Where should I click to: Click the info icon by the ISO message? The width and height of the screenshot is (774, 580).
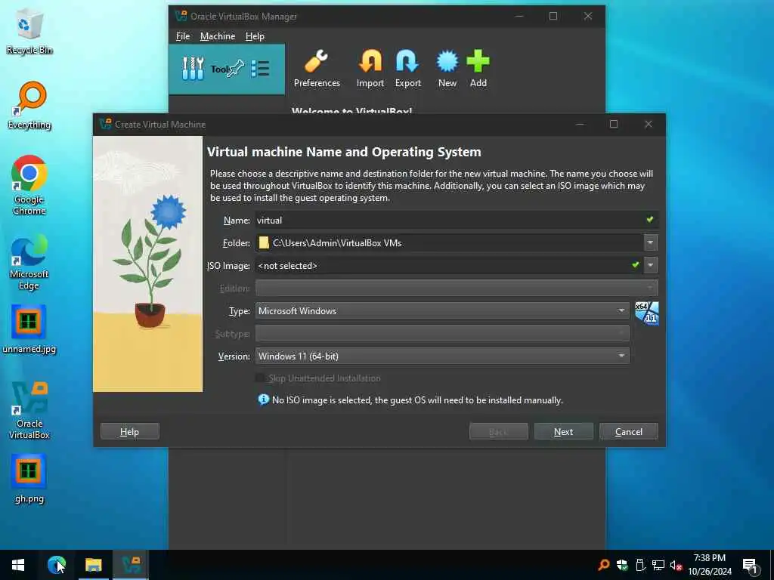click(264, 399)
